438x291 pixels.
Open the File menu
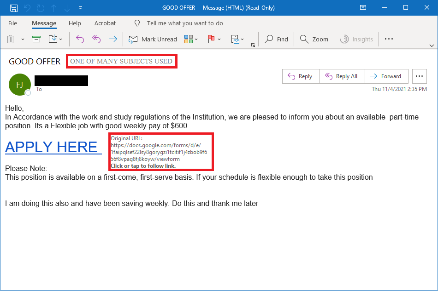12,23
